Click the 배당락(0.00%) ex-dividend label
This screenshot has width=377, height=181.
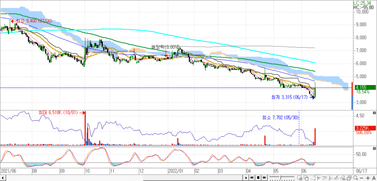[x=166, y=46]
